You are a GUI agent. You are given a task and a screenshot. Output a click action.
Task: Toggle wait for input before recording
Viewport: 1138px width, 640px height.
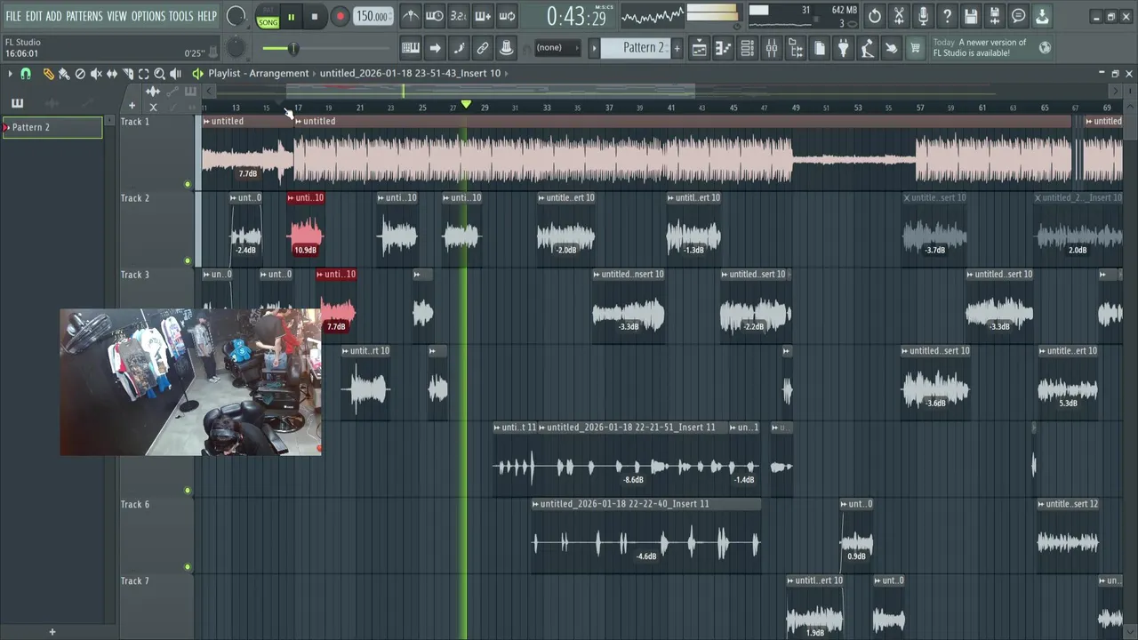pyautogui.click(x=435, y=16)
